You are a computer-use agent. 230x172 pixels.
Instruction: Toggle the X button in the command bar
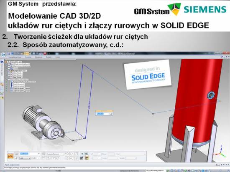point(82,154)
